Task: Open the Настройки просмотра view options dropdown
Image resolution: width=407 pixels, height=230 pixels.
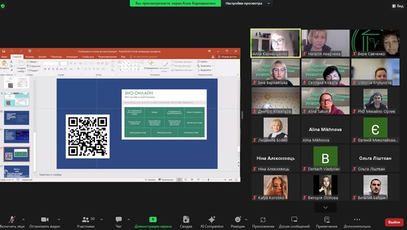Action: pyautogui.click(x=247, y=3)
